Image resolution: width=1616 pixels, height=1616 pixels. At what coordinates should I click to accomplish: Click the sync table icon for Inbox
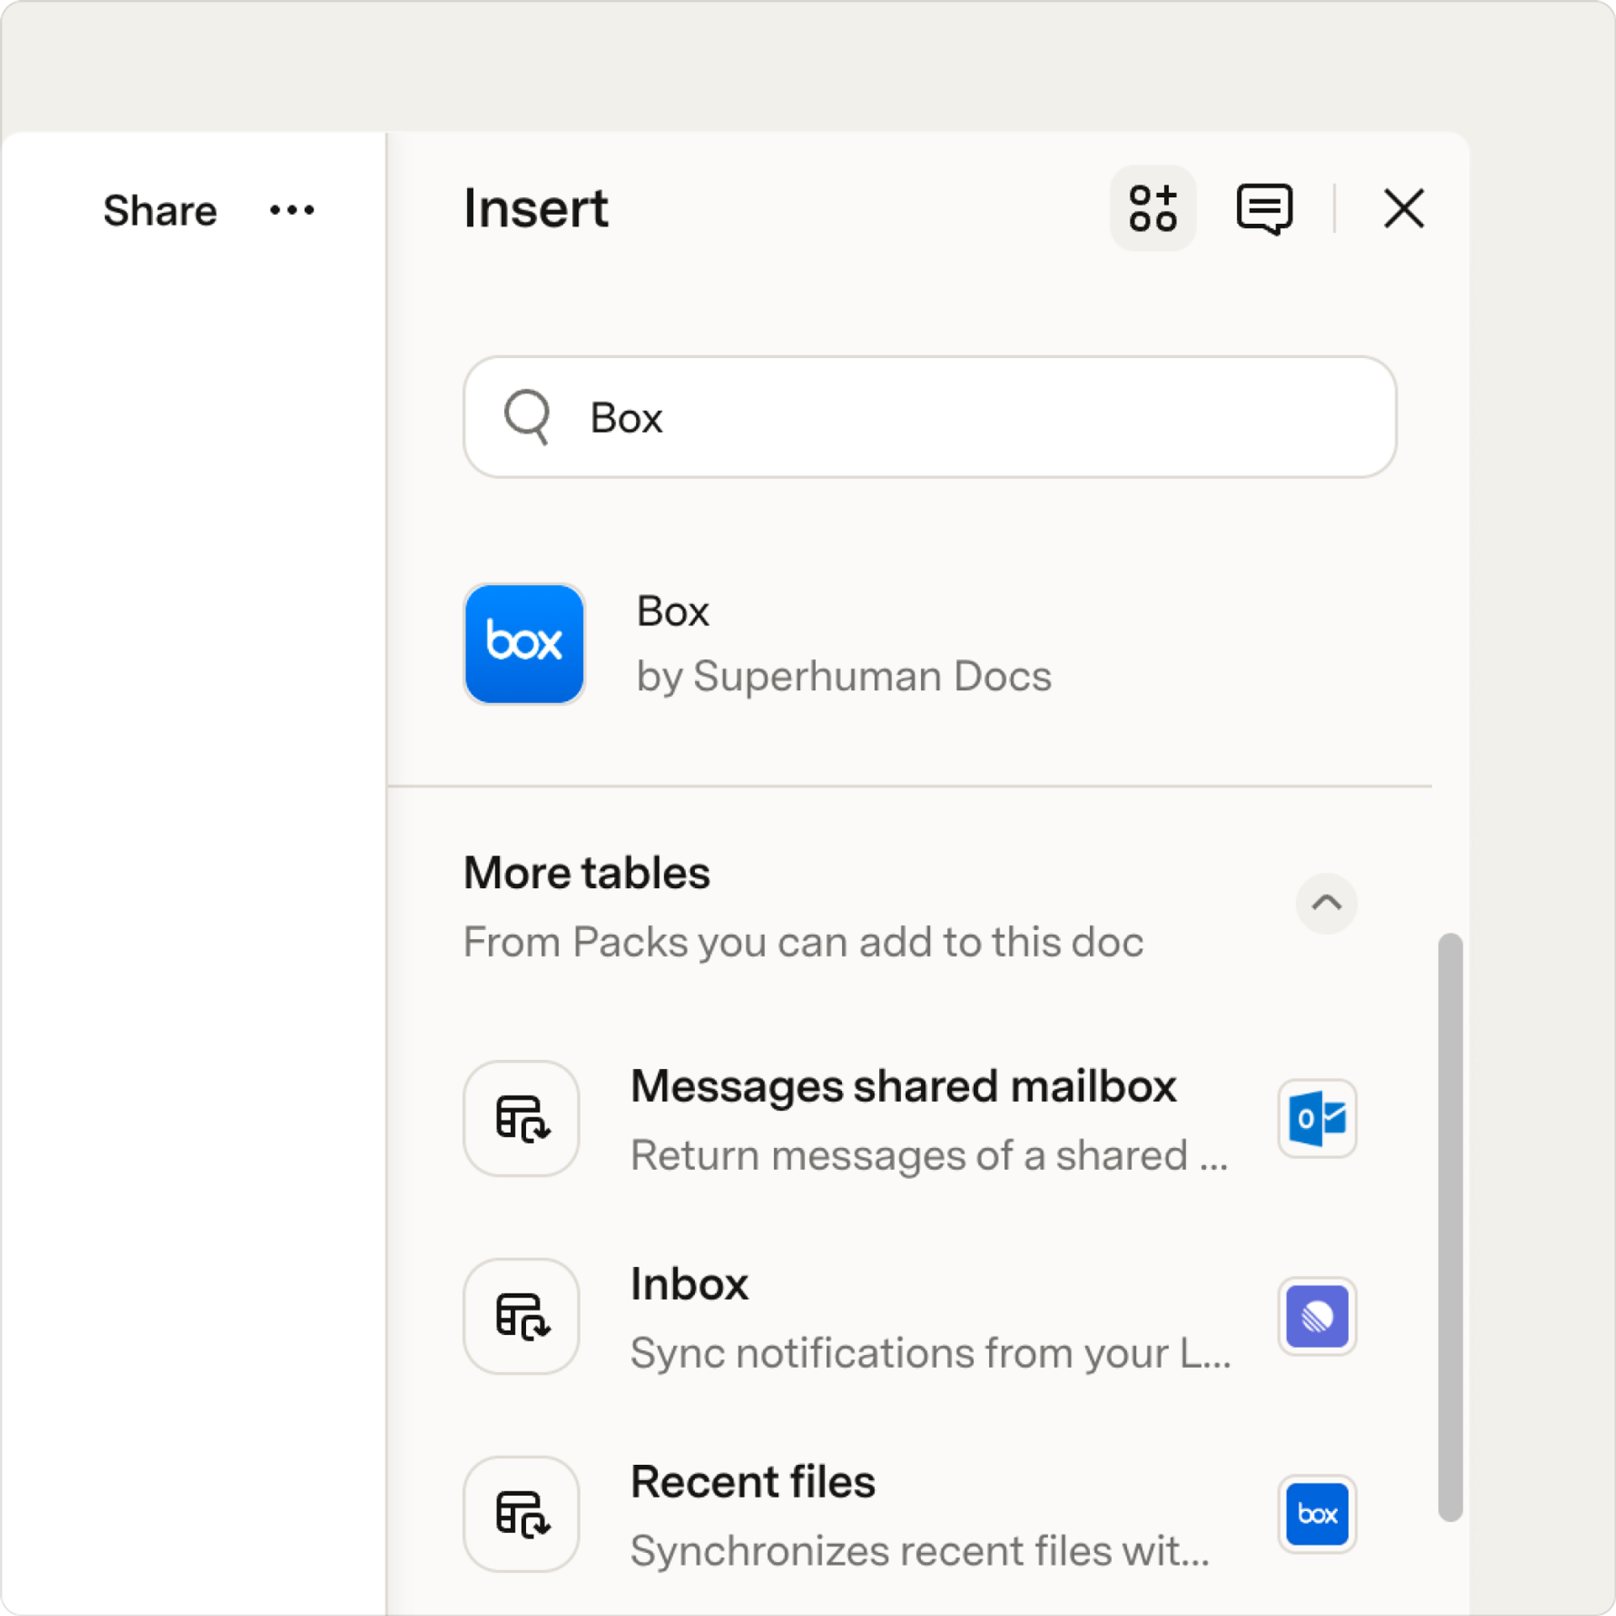pyautogui.click(x=522, y=1316)
